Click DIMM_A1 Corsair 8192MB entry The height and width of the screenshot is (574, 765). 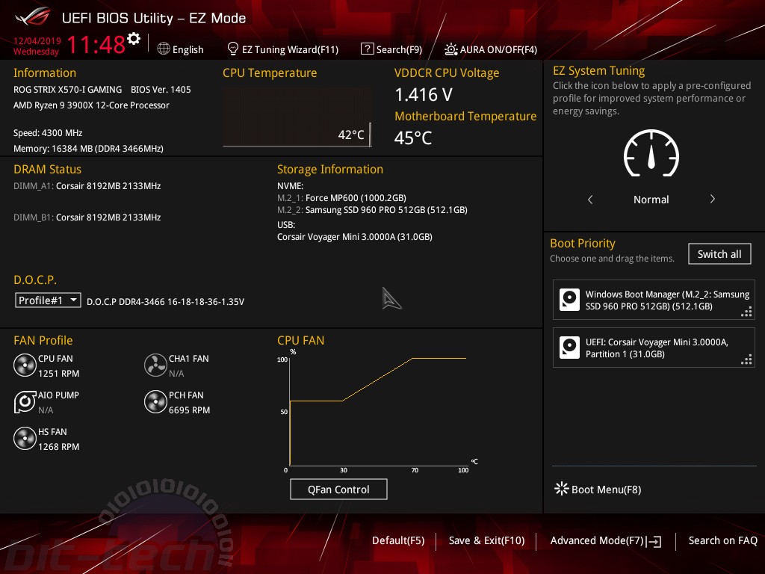pos(87,186)
